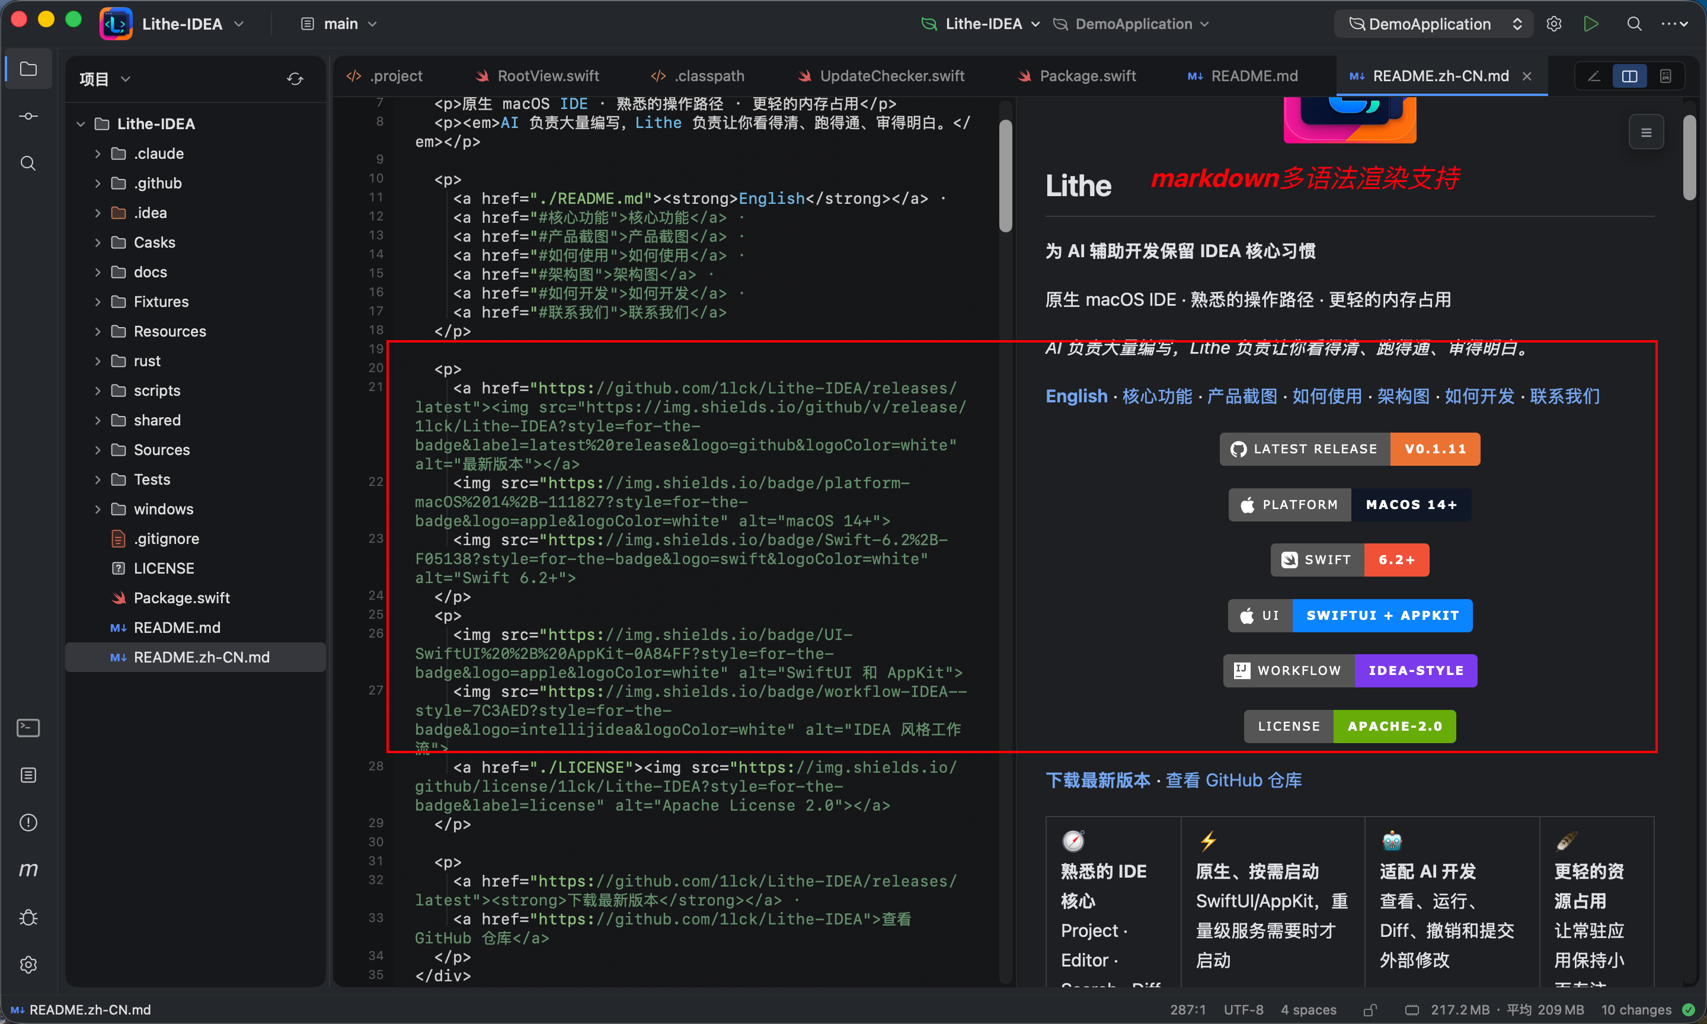
Task: Refresh the project tree
Action: coord(295,79)
